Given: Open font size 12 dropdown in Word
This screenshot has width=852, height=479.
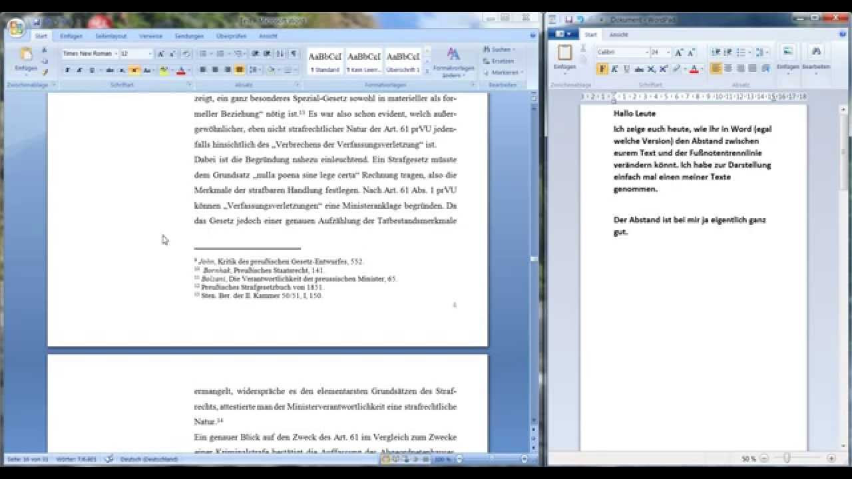Looking at the screenshot, I should (x=150, y=53).
